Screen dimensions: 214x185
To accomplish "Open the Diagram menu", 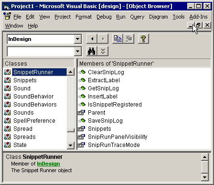I will [x=159, y=17].
